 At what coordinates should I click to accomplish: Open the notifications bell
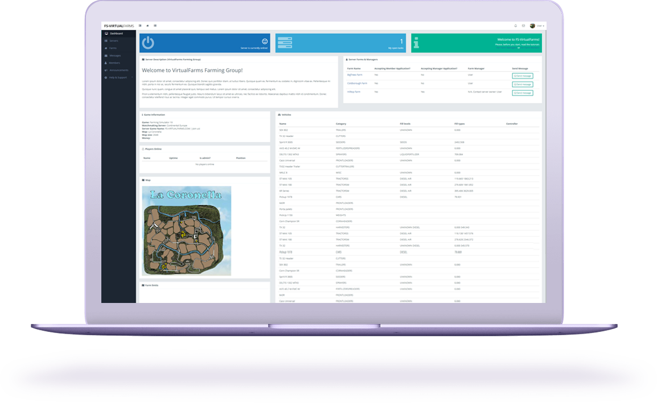516,26
